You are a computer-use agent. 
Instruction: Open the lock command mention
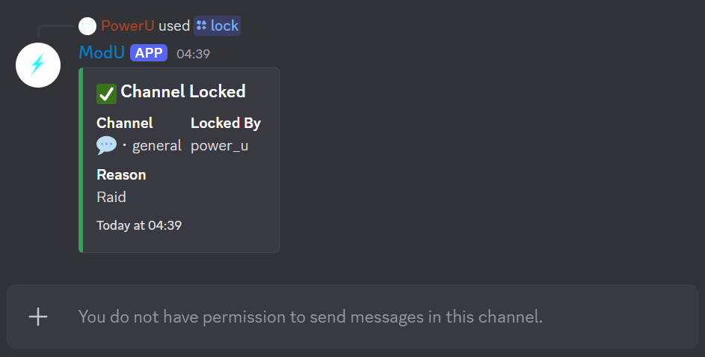tap(224, 25)
